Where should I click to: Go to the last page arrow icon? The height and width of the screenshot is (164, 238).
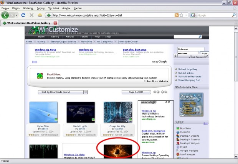[166, 92]
